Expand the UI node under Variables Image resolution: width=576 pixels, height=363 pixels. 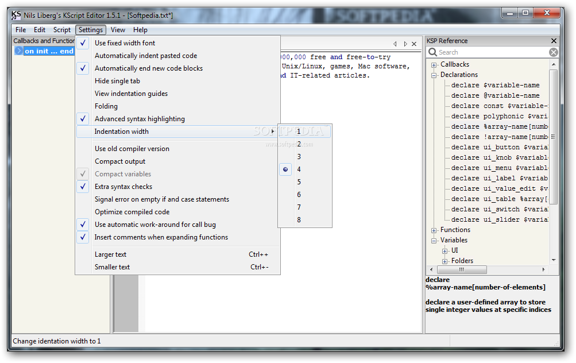445,251
